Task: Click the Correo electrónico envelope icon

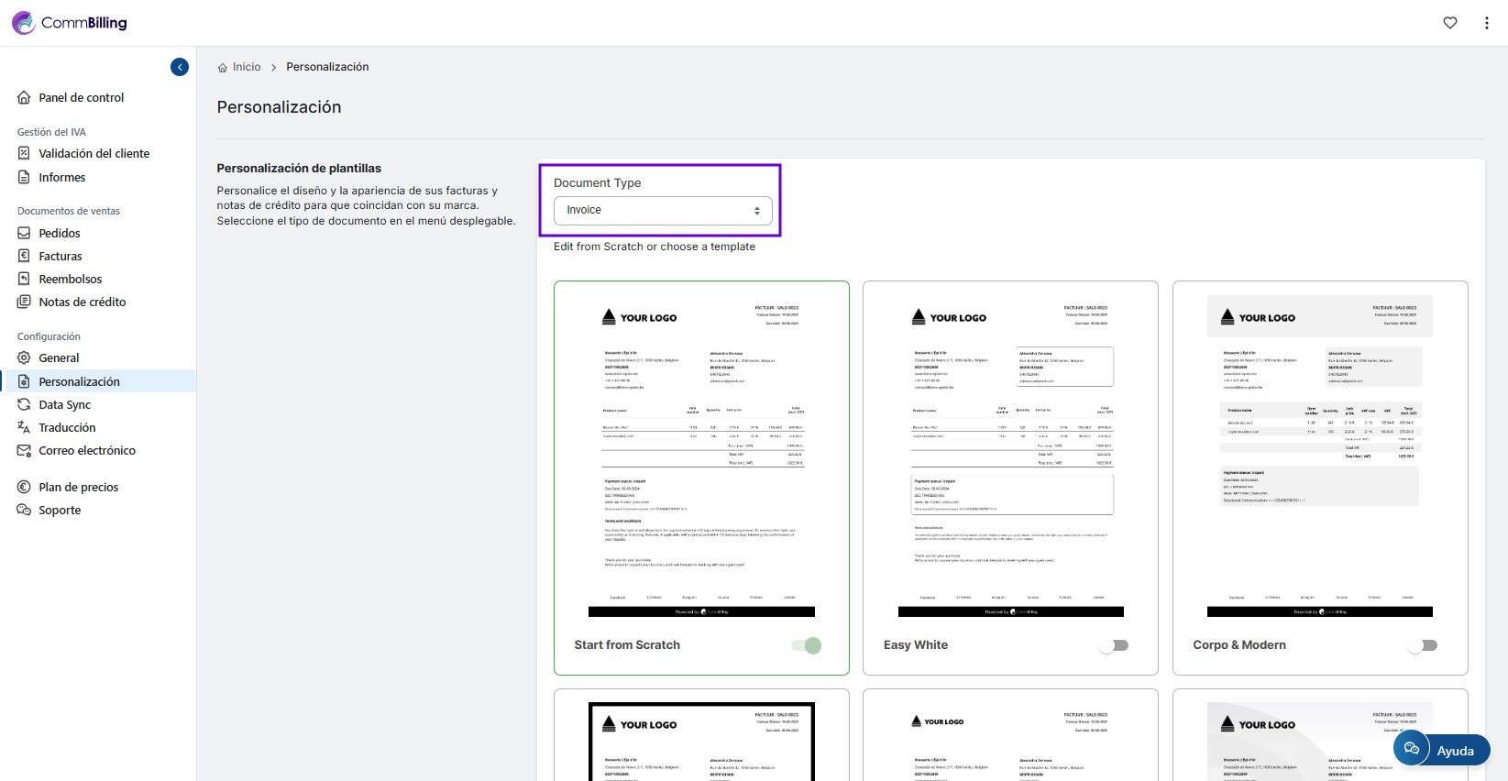Action: tap(24, 450)
